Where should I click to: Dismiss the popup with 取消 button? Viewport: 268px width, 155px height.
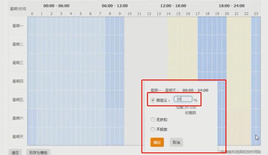[x=176, y=142]
